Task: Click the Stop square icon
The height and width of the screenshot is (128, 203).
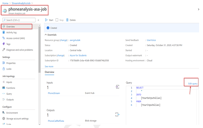Action: point(57,20)
